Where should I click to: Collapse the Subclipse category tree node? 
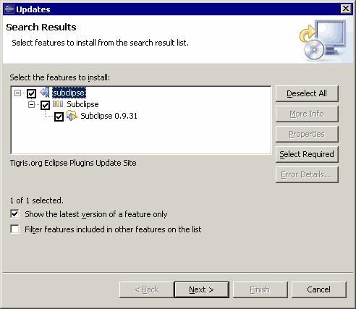click(31, 105)
